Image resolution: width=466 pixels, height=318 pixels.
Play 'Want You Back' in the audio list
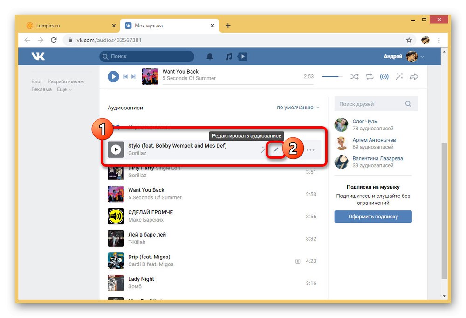point(116,194)
